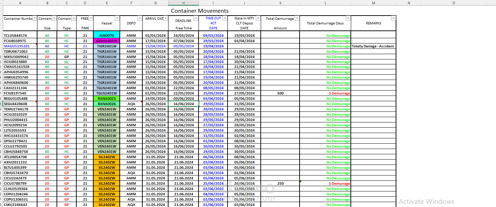The image size is (496, 207).
Task: Select demurrage amount cell showing 250
Action: point(280,184)
